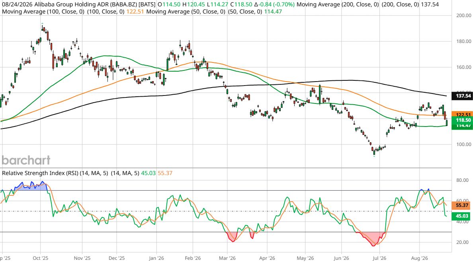The image size is (473, 263).
Task: Click the open price O114.50
Action: (x=169, y=4)
